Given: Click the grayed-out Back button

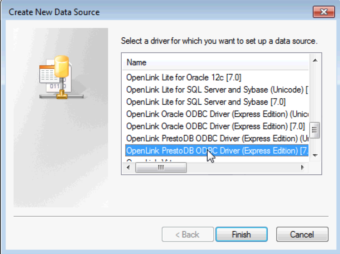Looking at the screenshot, I should click(x=187, y=235).
